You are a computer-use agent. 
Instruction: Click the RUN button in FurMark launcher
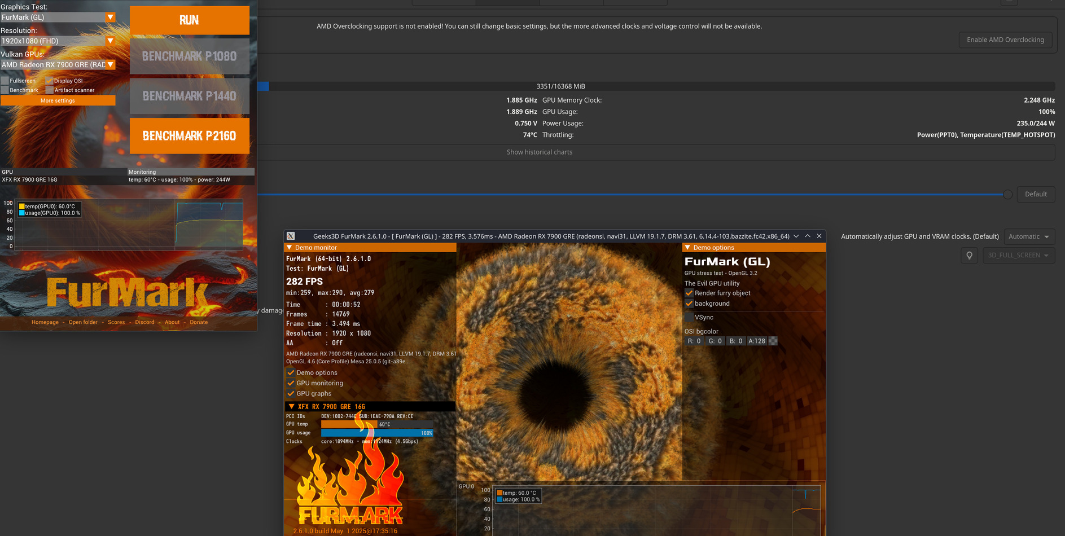(189, 20)
